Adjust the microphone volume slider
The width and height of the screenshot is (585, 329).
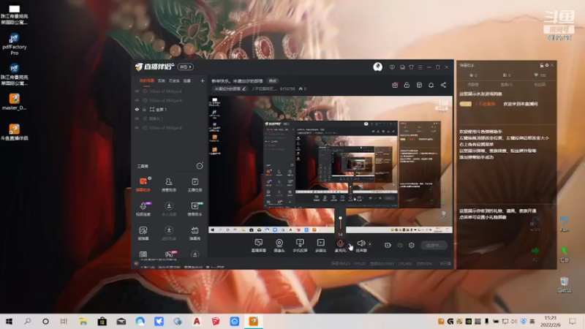[340, 223]
